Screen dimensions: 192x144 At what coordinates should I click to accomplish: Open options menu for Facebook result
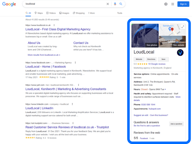pyautogui.click(x=75, y=63)
